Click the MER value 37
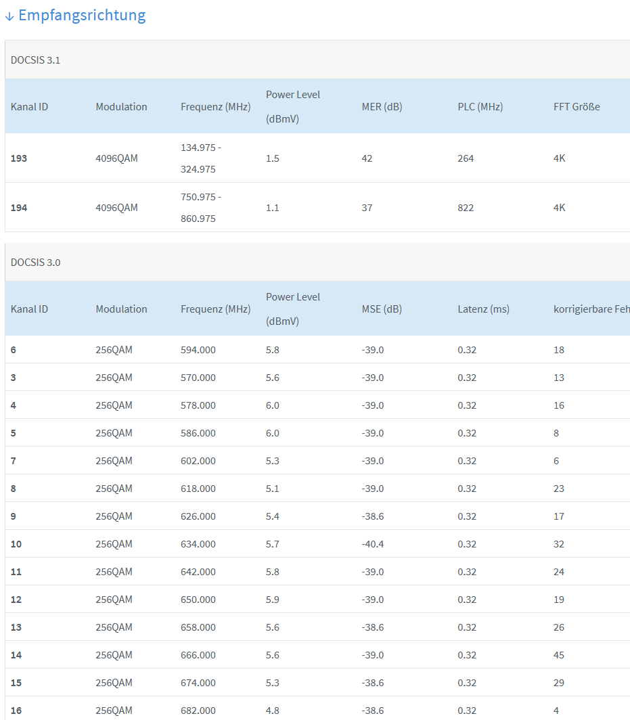Viewport: 630px width, 720px height. (x=367, y=208)
